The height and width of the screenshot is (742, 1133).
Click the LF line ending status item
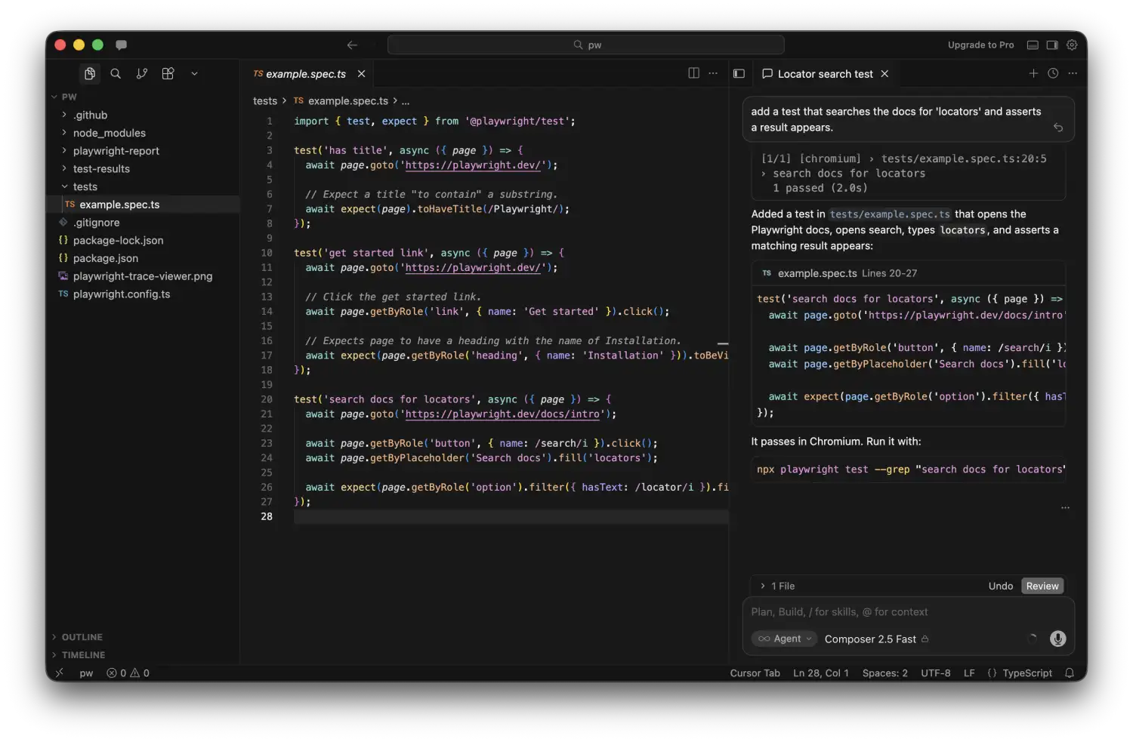click(x=969, y=673)
